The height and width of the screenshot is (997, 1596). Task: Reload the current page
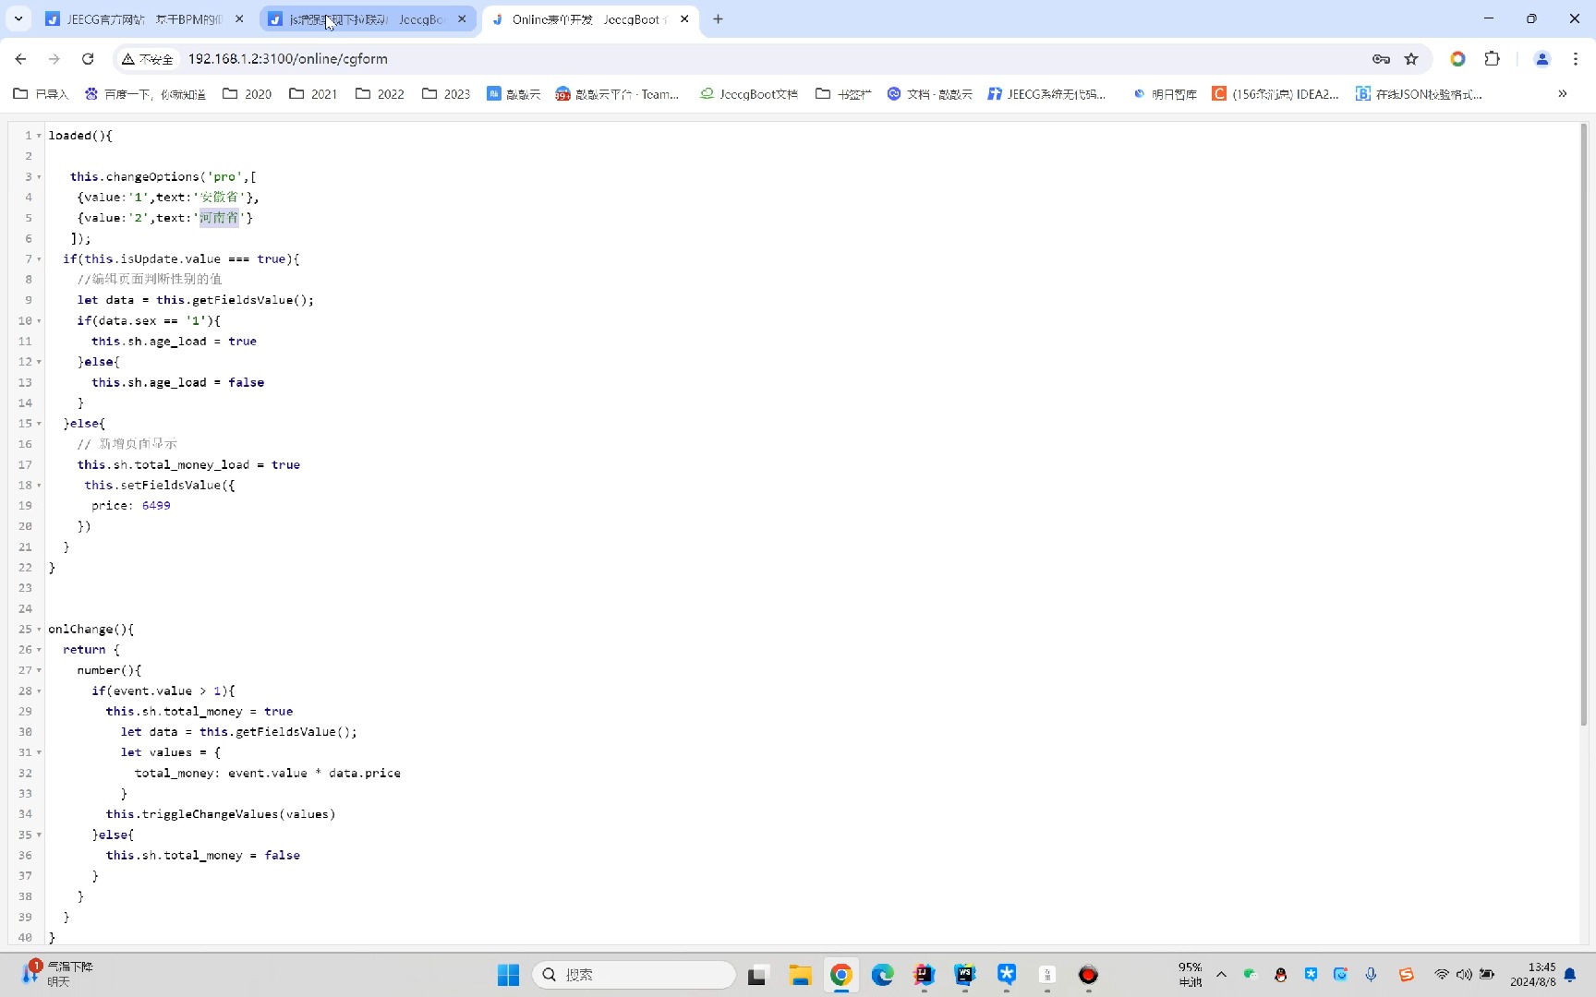[88, 58]
